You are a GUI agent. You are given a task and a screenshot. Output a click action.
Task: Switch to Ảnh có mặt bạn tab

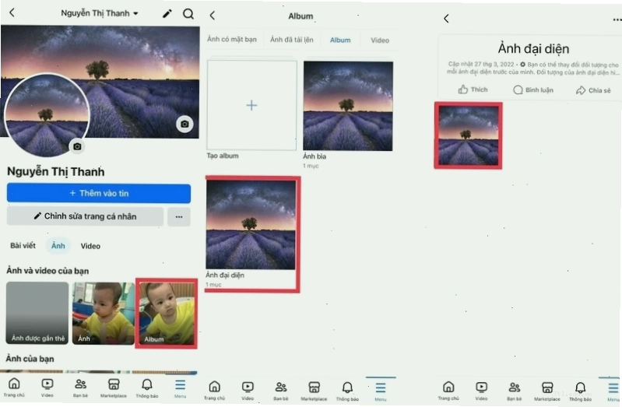[232, 39]
